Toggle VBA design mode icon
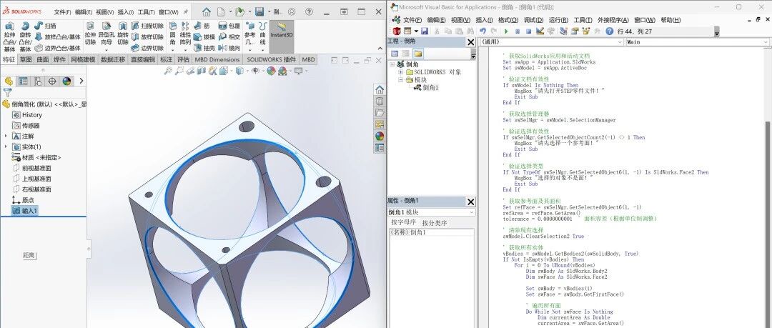This screenshot has height=328, width=772. 540,31
